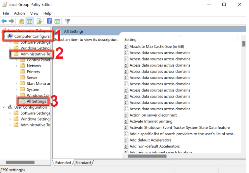Expand Software Settings under User Configuration
This screenshot has width=249, height=173.
[x=10, y=113]
